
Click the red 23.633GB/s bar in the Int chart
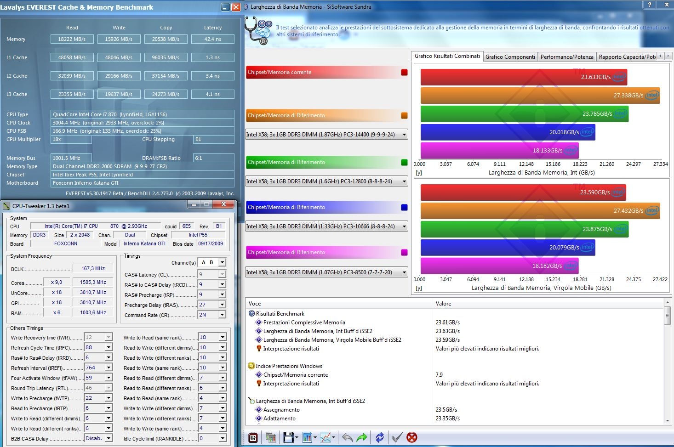[524, 77]
